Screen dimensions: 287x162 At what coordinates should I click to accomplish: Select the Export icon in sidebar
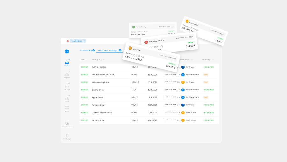click(67, 99)
